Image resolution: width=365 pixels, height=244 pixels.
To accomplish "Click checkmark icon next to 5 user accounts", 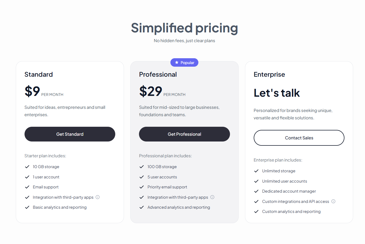I will [142, 177].
